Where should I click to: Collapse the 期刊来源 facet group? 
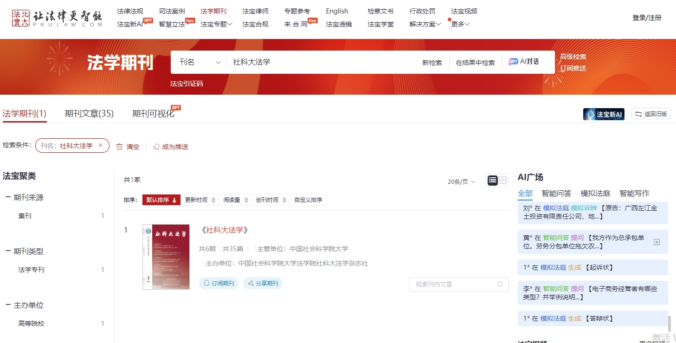(8, 197)
